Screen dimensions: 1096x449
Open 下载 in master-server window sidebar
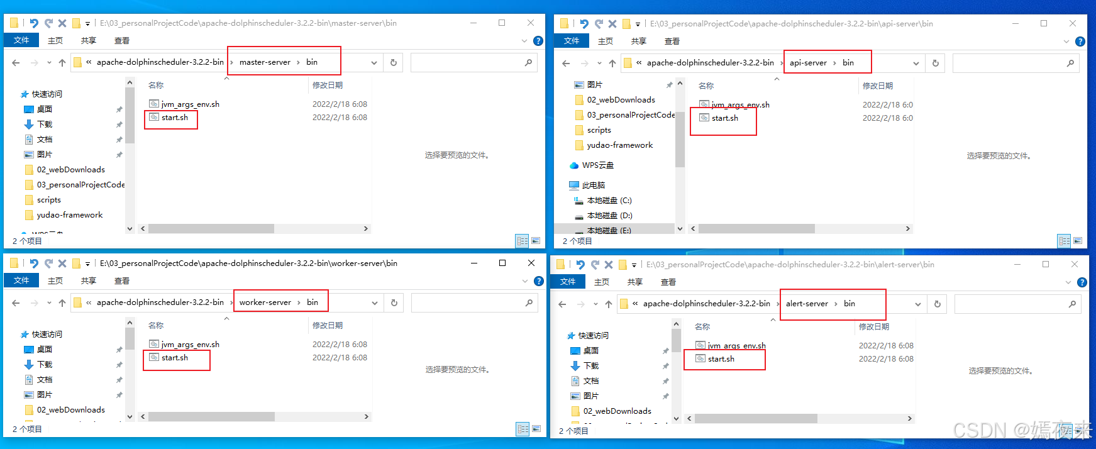click(45, 125)
